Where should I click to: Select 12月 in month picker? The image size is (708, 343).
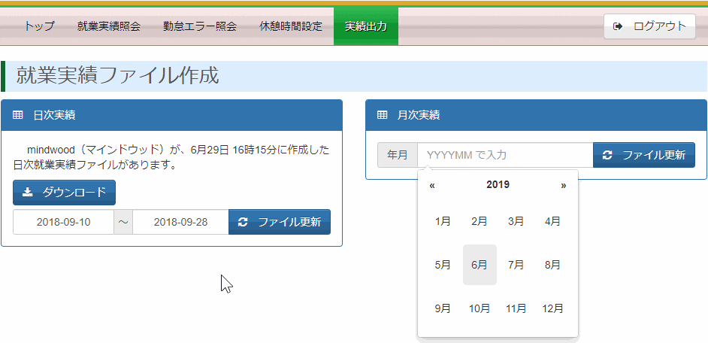(x=552, y=308)
